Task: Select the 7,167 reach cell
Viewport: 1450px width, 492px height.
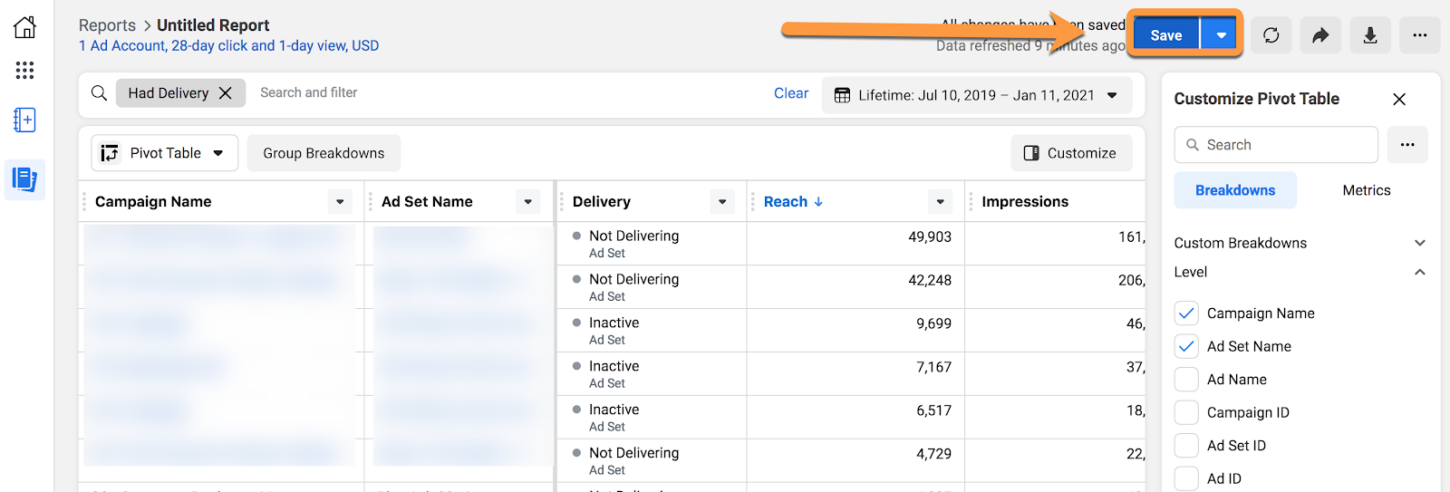Action: pos(855,374)
